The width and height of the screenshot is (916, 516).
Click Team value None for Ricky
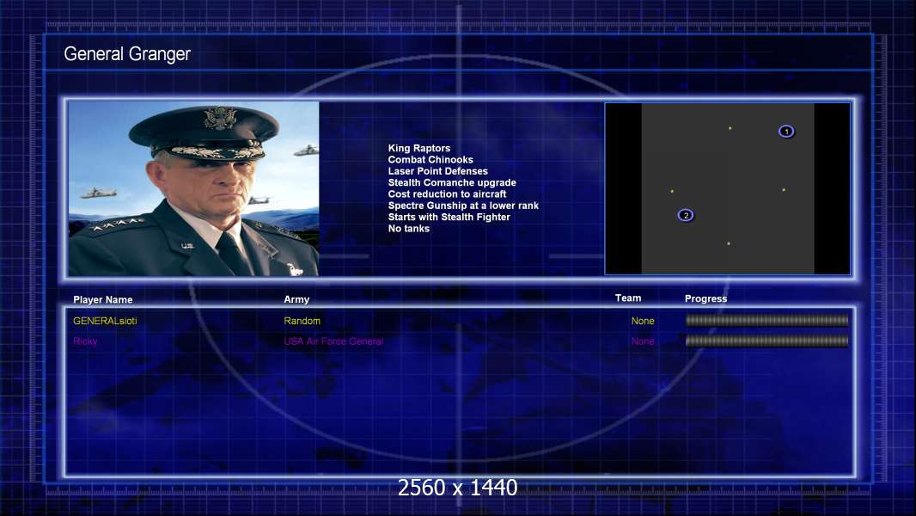tap(643, 341)
